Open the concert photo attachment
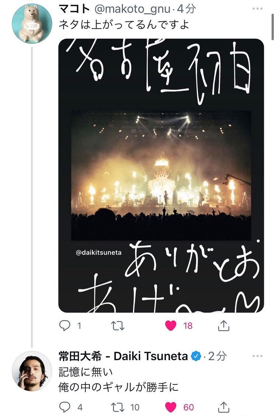 click(x=161, y=176)
